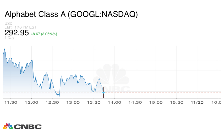Click the CNBC wordmark text at bottom left
This screenshot has height=138, width=221.
(28, 127)
